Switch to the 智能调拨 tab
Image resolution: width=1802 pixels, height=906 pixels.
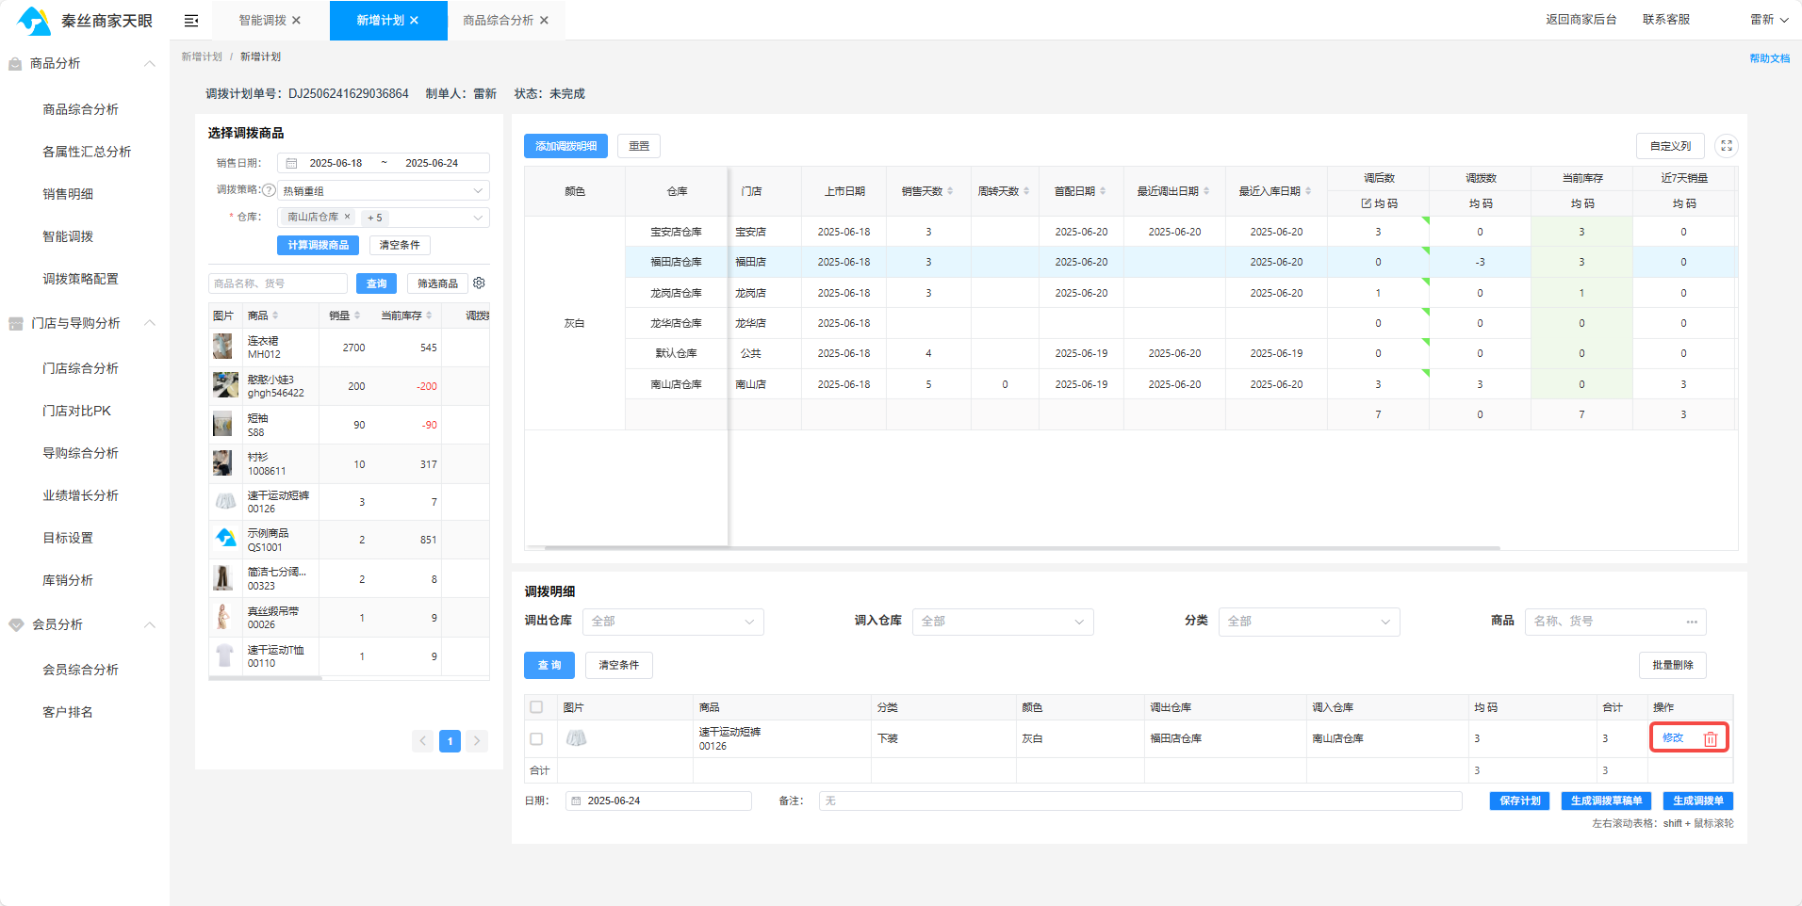[262, 21]
